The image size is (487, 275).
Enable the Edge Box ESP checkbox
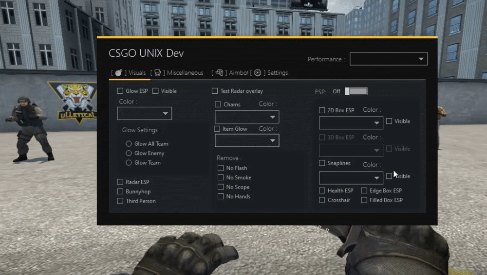(364, 190)
